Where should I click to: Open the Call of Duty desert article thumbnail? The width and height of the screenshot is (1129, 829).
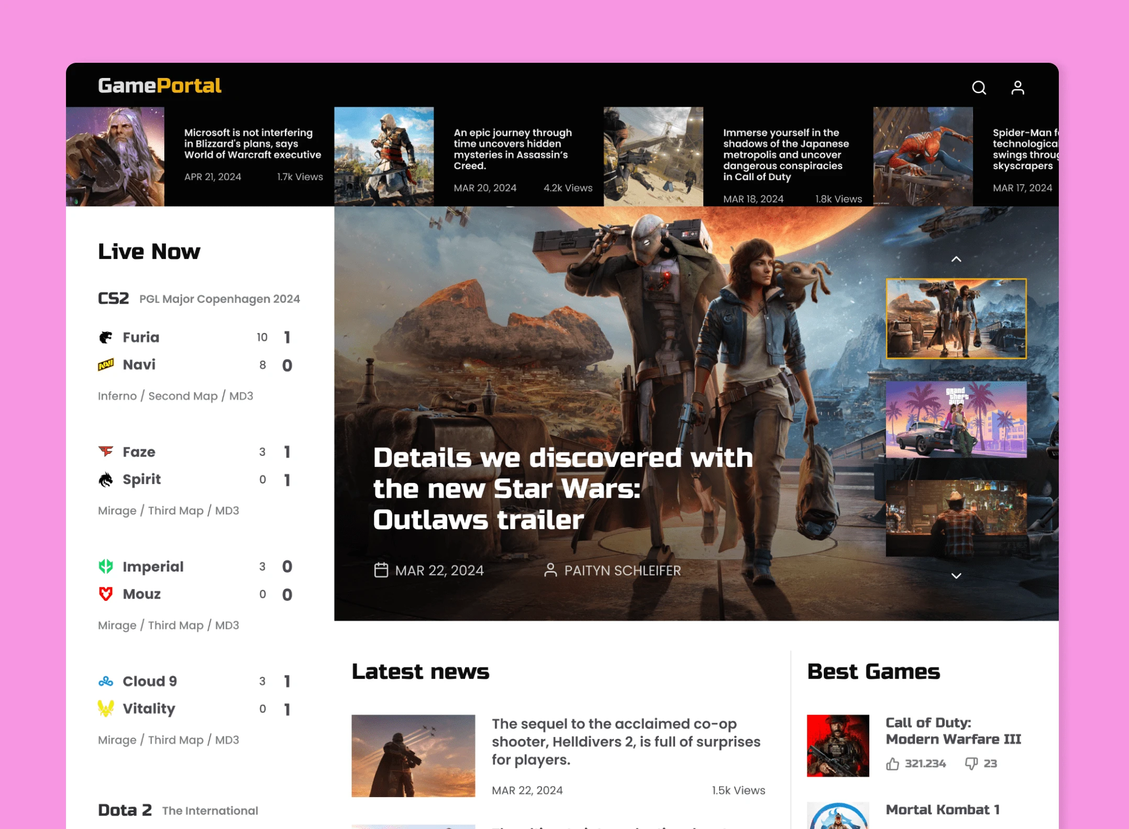tap(653, 156)
